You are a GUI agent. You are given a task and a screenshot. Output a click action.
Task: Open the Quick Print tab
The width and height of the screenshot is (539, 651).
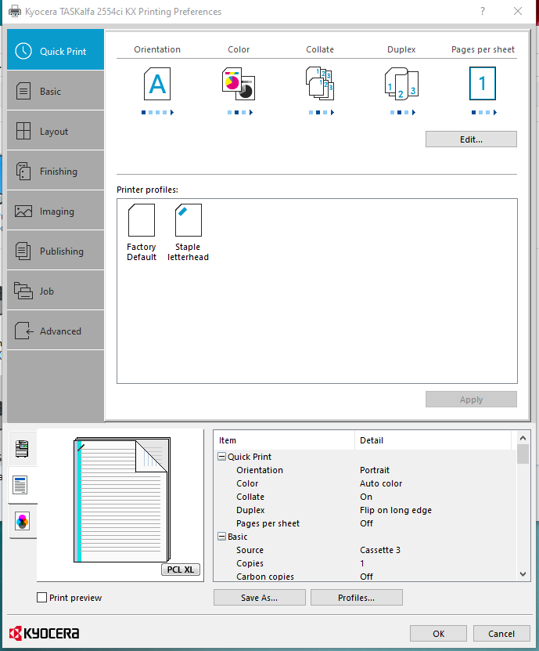point(55,49)
